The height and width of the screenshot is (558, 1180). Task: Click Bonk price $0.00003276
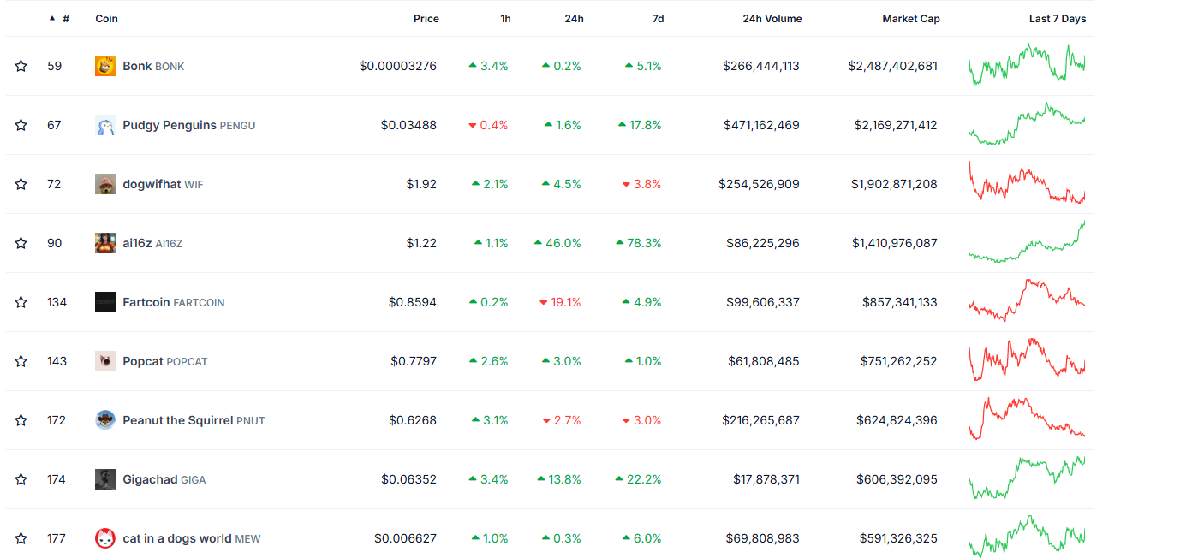coord(398,66)
